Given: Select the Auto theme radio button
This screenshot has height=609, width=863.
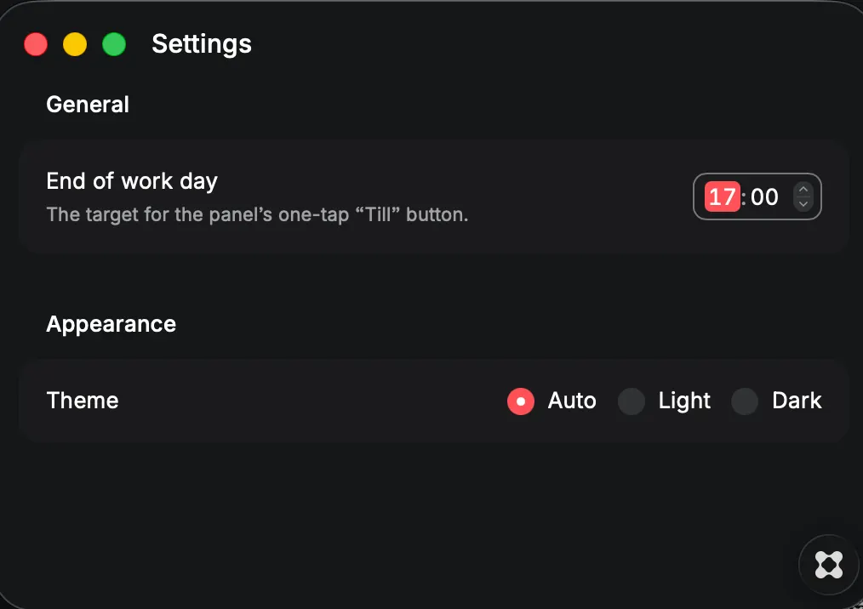Looking at the screenshot, I should point(521,401).
